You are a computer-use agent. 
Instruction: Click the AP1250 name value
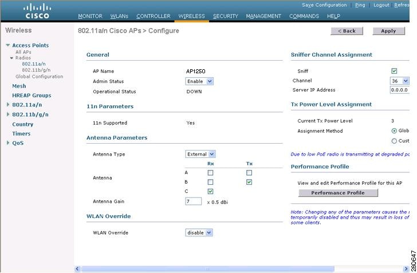pos(196,71)
